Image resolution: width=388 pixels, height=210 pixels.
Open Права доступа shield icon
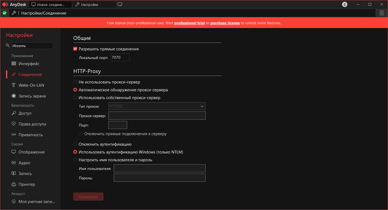[13, 124]
